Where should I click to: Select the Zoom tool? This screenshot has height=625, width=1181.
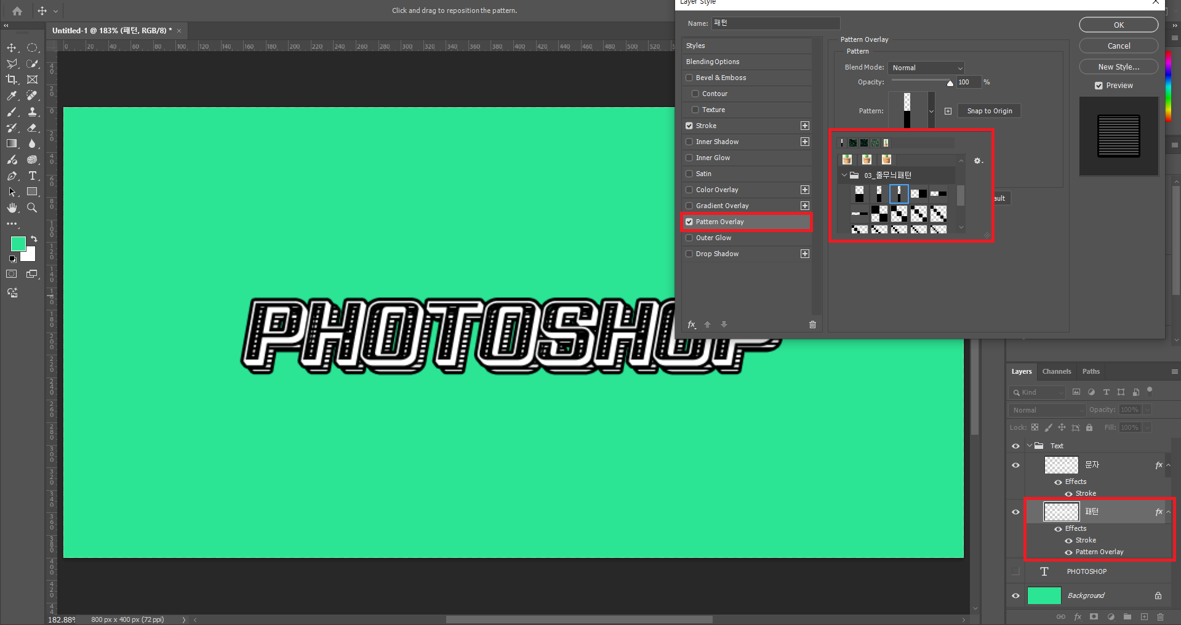[33, 208]
